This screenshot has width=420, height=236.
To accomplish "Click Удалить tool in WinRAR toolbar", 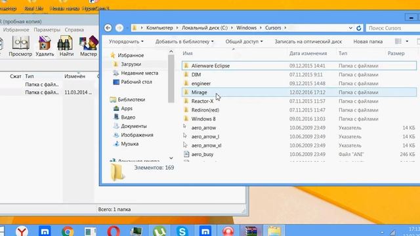I will [45, 46].
